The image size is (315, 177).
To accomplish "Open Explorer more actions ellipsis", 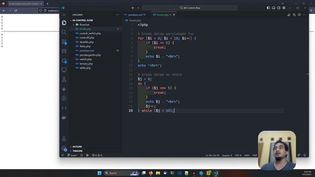I will (x=117, y=15).
